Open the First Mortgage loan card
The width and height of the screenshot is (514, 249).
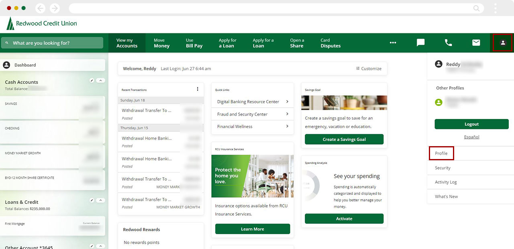coord(53,226)
